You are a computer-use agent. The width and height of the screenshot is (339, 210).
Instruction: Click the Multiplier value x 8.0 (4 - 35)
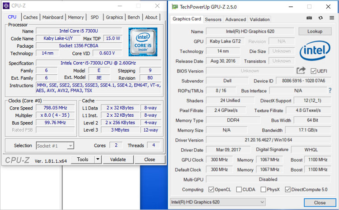click(55, 115)
